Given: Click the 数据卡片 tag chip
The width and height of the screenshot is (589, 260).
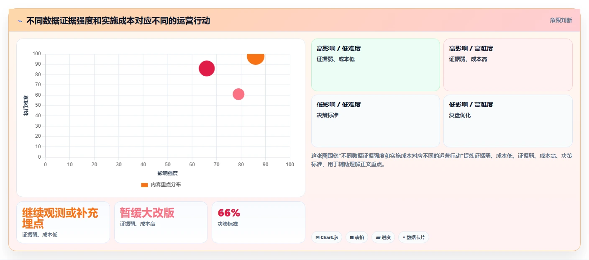Looking at the screenshot, I should 414,237.
